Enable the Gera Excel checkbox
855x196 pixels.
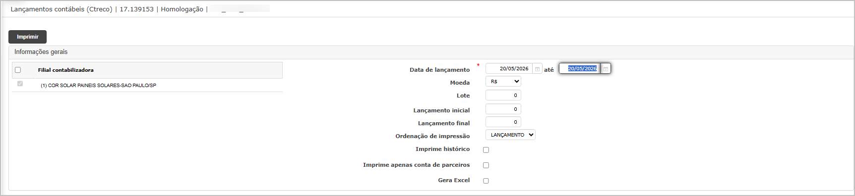click(486, 181)
